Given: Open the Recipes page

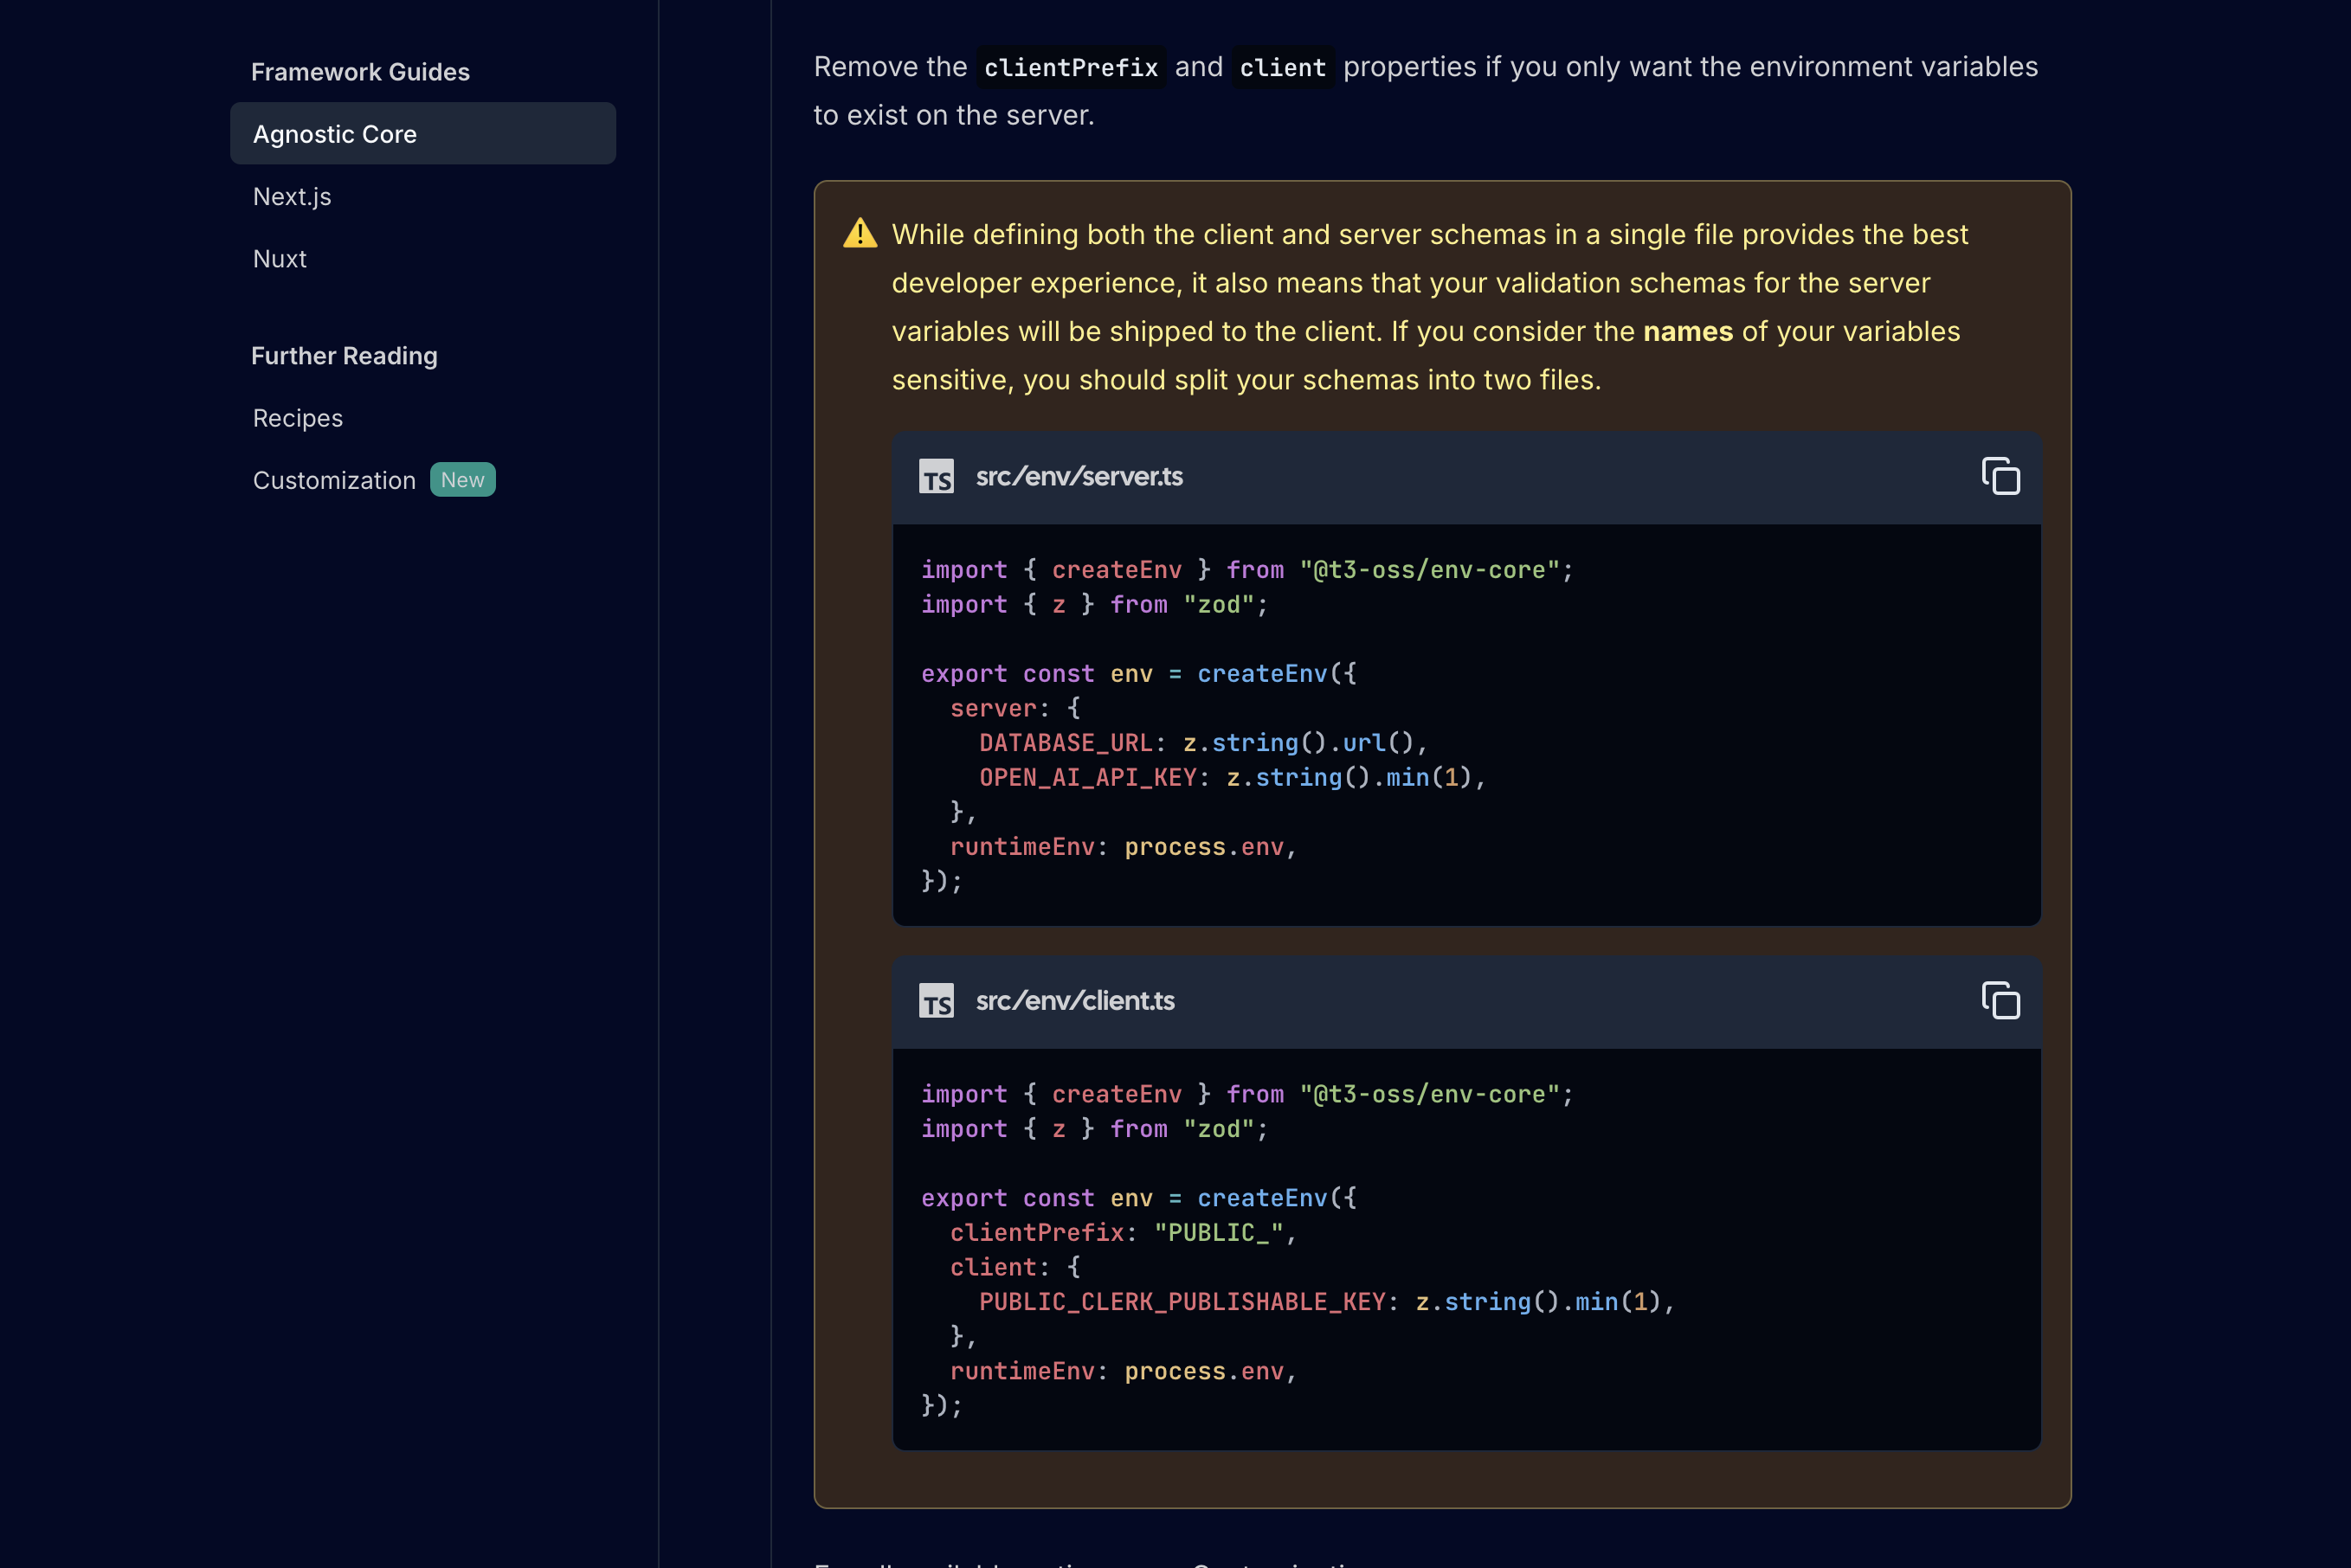Looking at the screenshot, I should point(298,418).
